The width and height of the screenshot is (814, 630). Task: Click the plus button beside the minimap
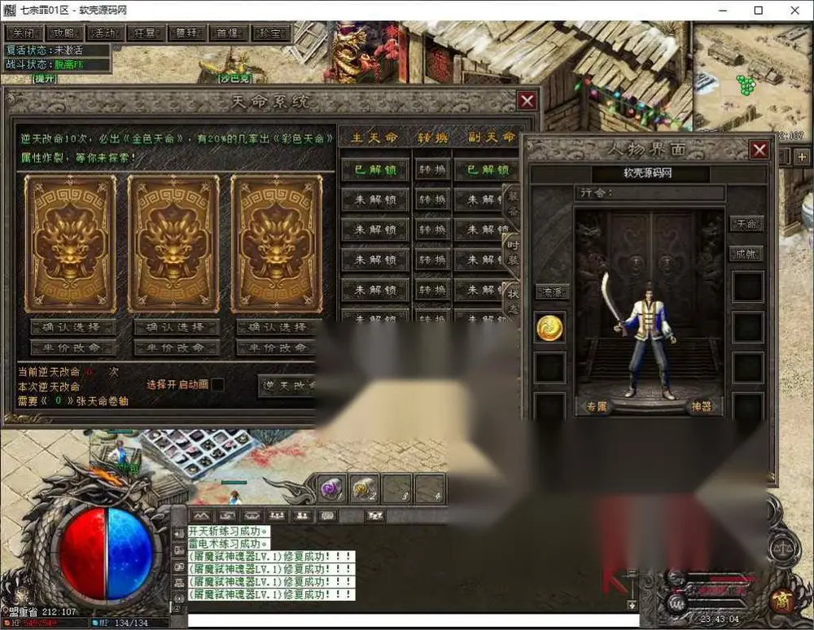[802, 156]
